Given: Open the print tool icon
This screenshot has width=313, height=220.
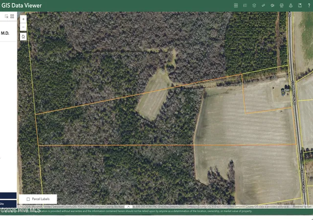Looking at the screenshot, I should pos(282,5).
